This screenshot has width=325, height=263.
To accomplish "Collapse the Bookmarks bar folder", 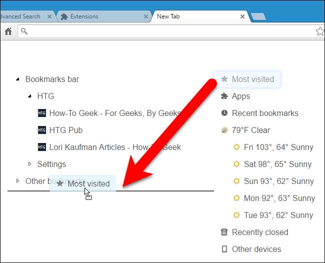I will (18, 79).
